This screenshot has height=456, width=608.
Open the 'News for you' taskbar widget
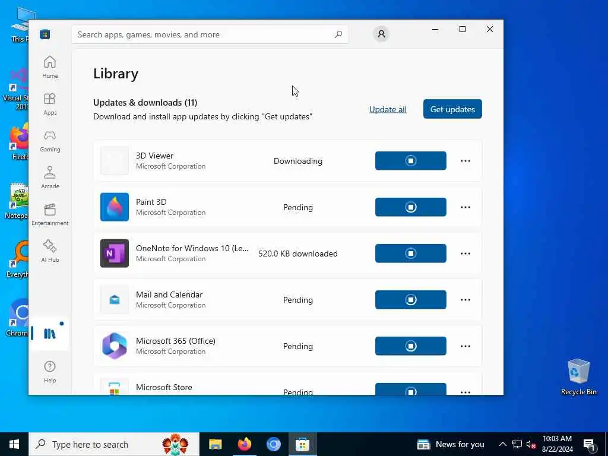(x=451, y=444)
